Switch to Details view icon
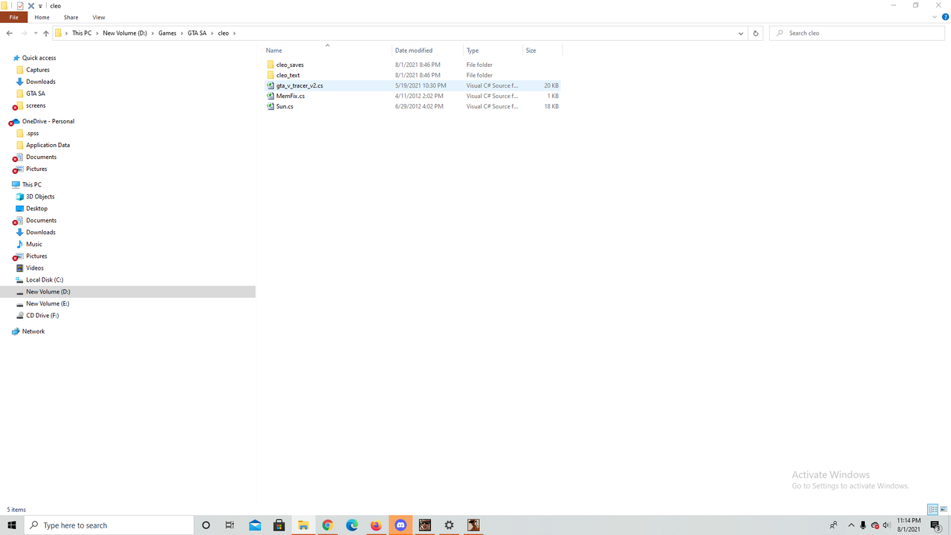This screenshot has height=535, width=951. pos(932,510)
